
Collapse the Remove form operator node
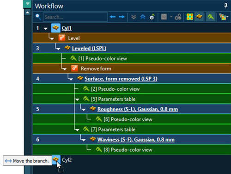click(x=64, y=69)
